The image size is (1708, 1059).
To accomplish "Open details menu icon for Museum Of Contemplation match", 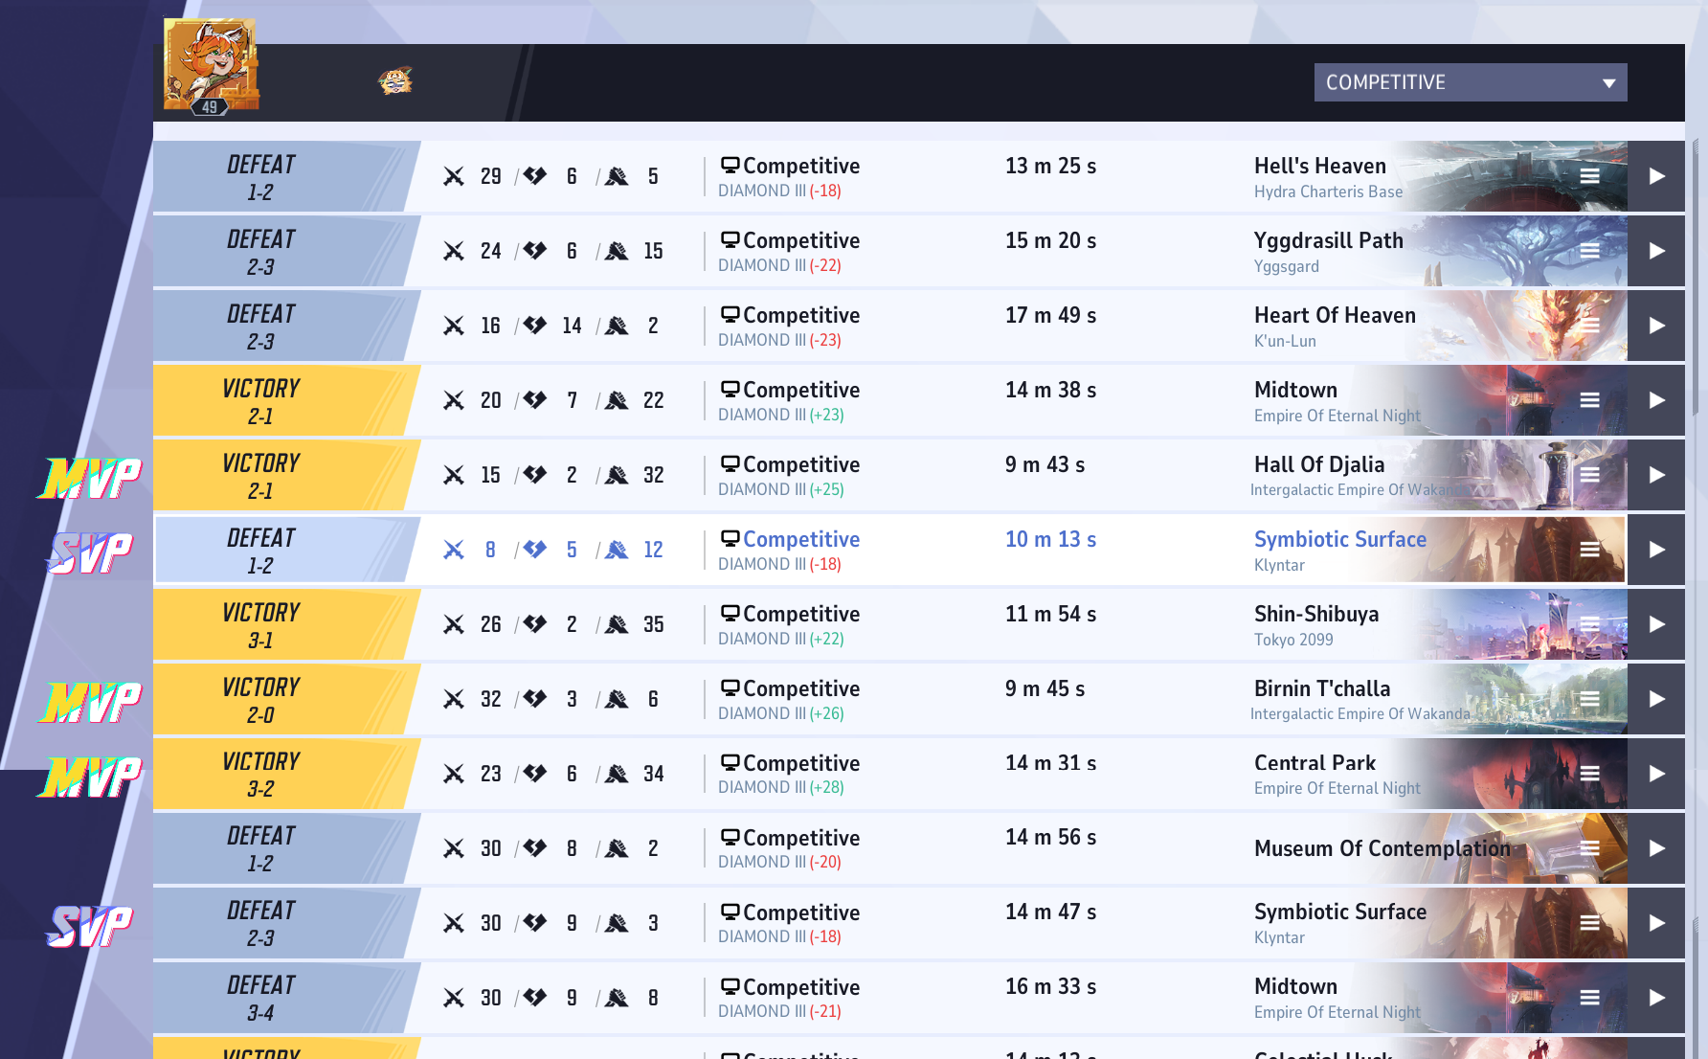I will [1589, 848].
